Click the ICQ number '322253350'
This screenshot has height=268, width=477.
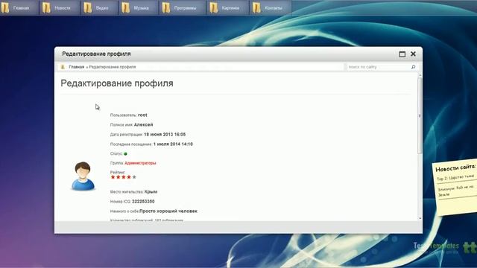click(143, 202)
